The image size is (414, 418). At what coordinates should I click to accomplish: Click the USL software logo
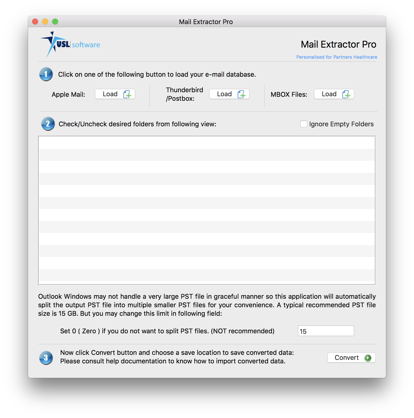70,45
